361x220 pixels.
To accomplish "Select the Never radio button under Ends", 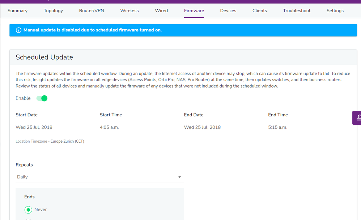I will [x=28, y=210].
